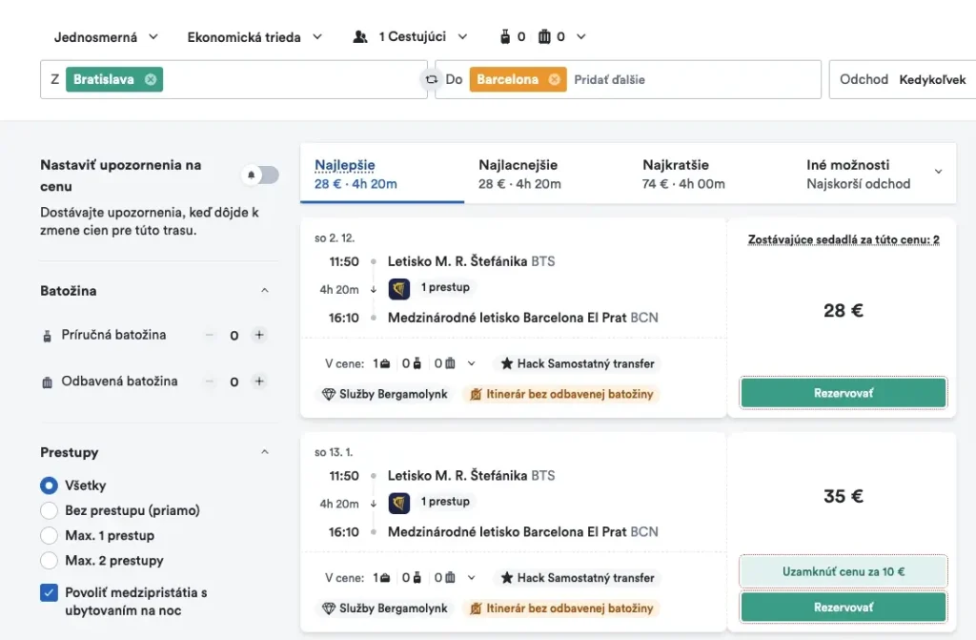976x640 pixels.
Task: Click Rezervovať for the 28 € flight
Action: coord(843,393)
